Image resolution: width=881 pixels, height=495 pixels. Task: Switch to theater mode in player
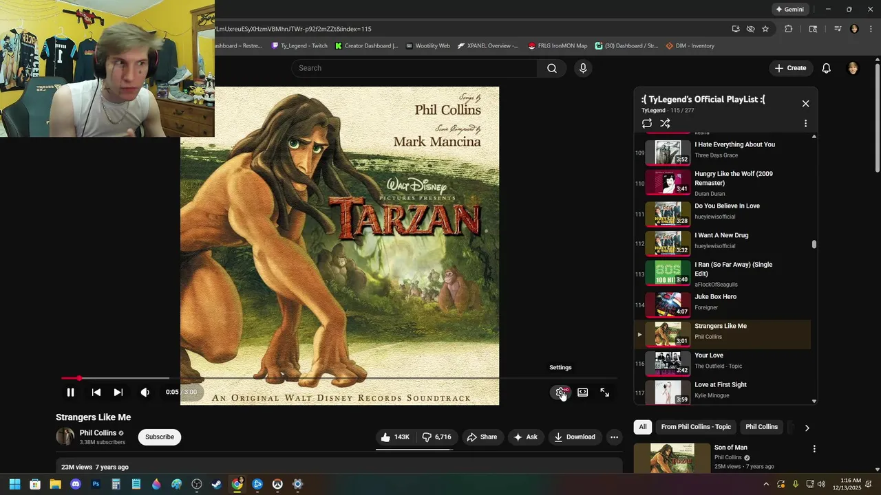[583, 392]
